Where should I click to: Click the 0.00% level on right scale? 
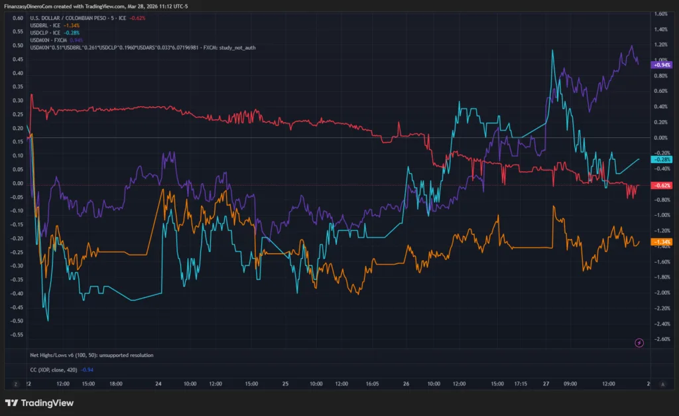click(661, 138)
